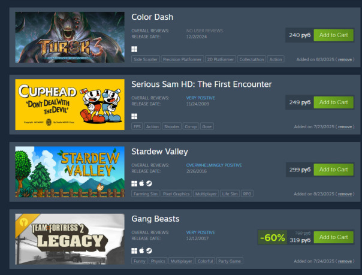Add Gang Beasts to cart at discount
The width and height of the screenshot is (362, 275).
pos(333,237)
